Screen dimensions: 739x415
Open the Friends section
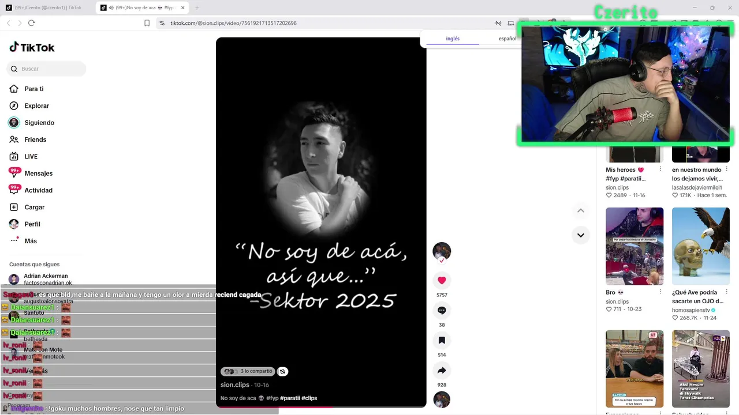(x=35, y=139)
